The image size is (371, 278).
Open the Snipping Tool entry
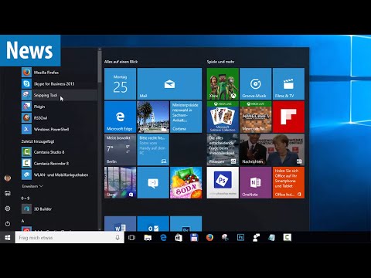tap(60, 95)
